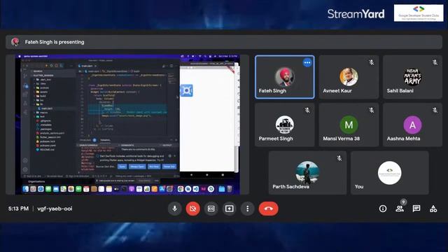
Task: Expand the android folder in explorer
Action: [x=43, y=88]
